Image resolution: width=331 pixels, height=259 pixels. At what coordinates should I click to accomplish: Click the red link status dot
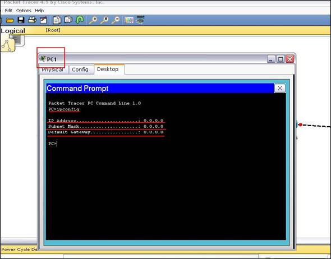click(300, 124)
